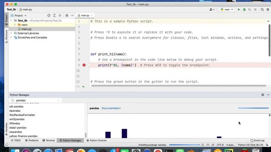Run with coverage icon
Image resolution: width=271 pixels, height=152 pixels.
click(250, 9)
